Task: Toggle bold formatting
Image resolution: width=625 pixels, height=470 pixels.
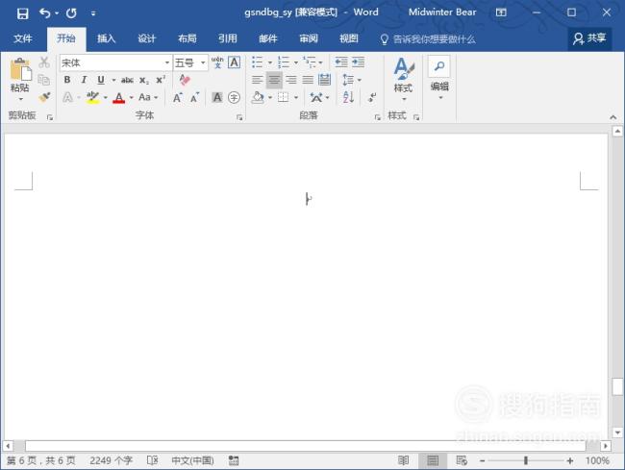Action: tap(67, 80)
